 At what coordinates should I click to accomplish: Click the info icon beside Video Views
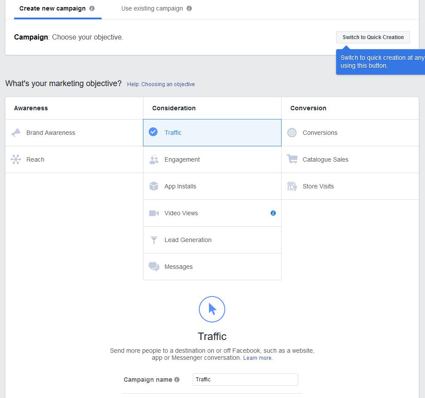[x=273, y=213]
